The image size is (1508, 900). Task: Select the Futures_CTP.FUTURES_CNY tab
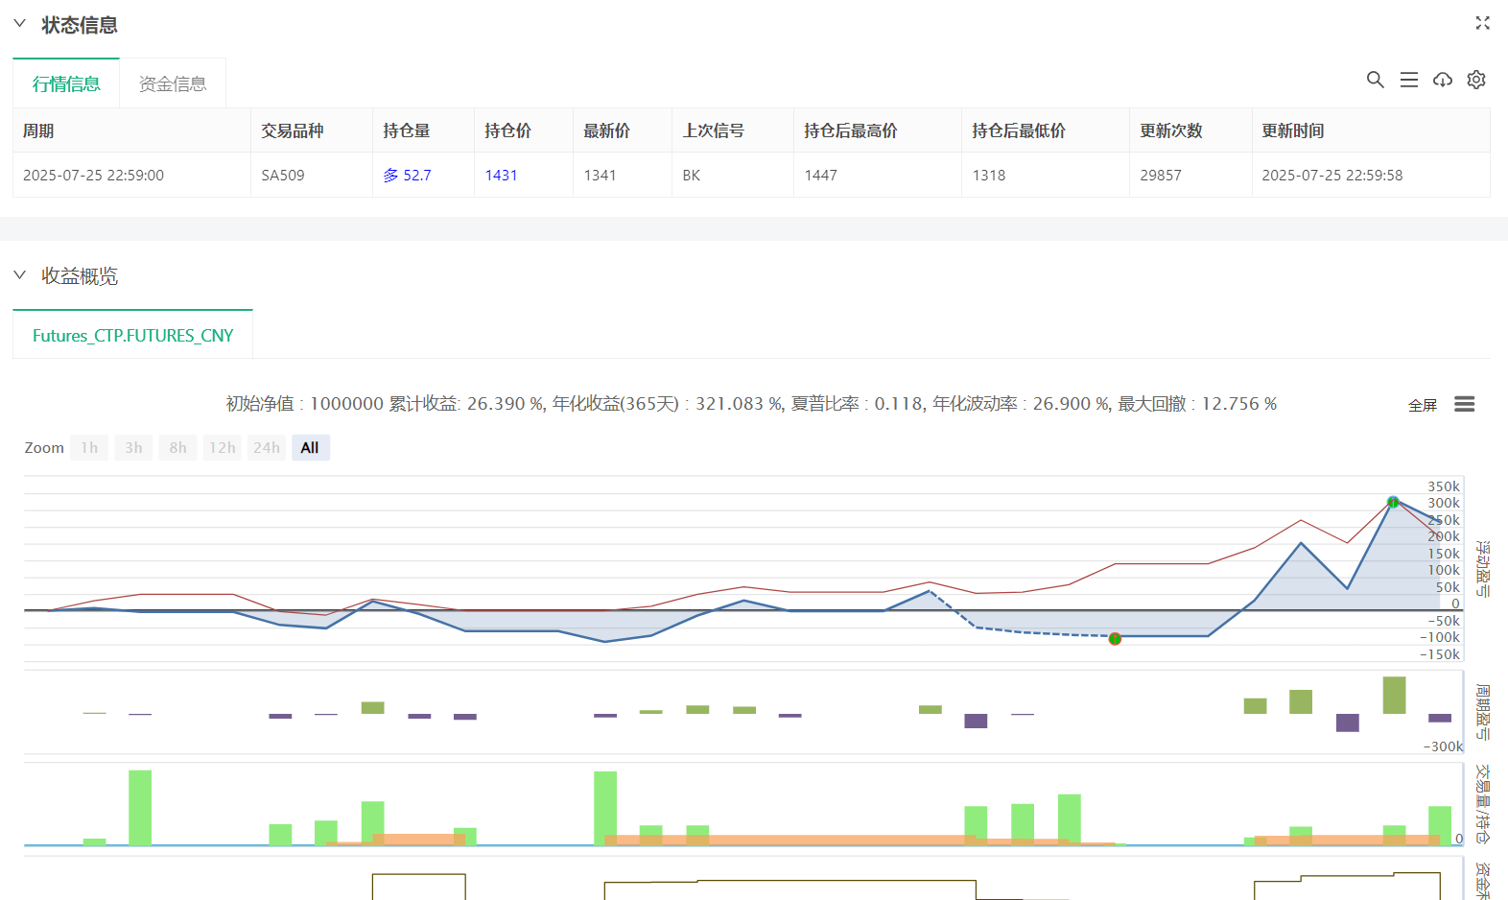(x=132, y=335)
